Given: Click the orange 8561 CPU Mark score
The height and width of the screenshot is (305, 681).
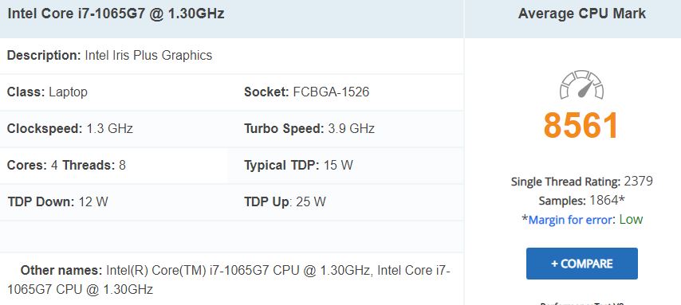Looking at the screenshot, I should [581, 125].
